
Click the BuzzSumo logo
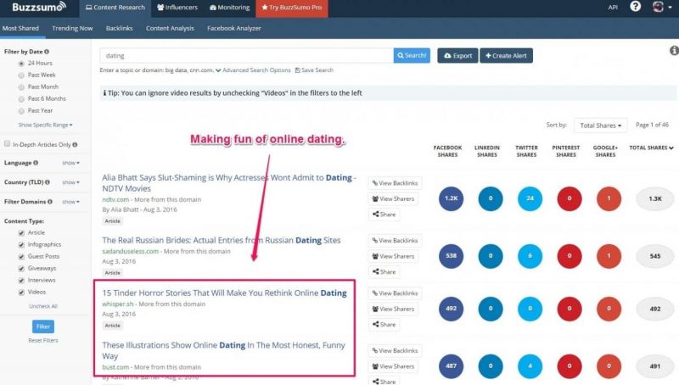coord(39,7)
